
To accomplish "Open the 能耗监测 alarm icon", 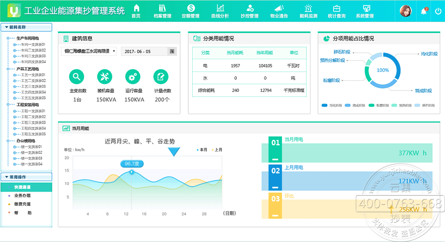I will (x=308, y=8).
